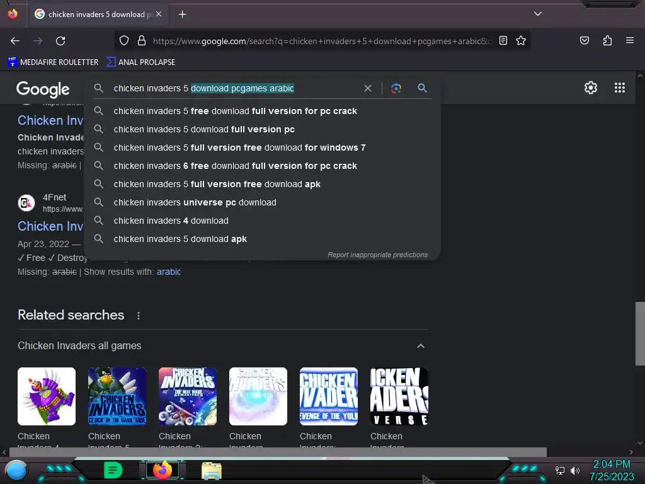Open Chicken Invaders 4 purple chicken thumbnail
The image size is (645, 484).
[47, 396]
